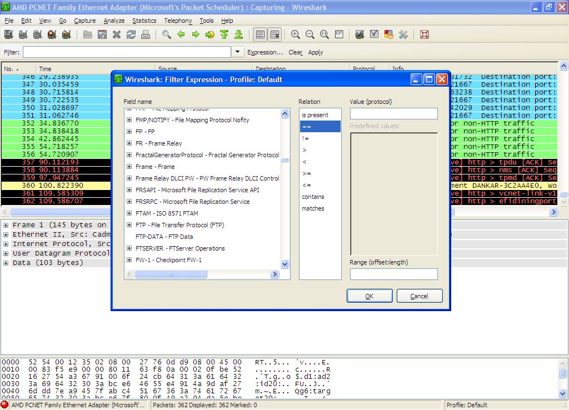Open the Tools menu
Image resolution: width=569 pixels, height=410 pixels.
(x=207, y=21)
